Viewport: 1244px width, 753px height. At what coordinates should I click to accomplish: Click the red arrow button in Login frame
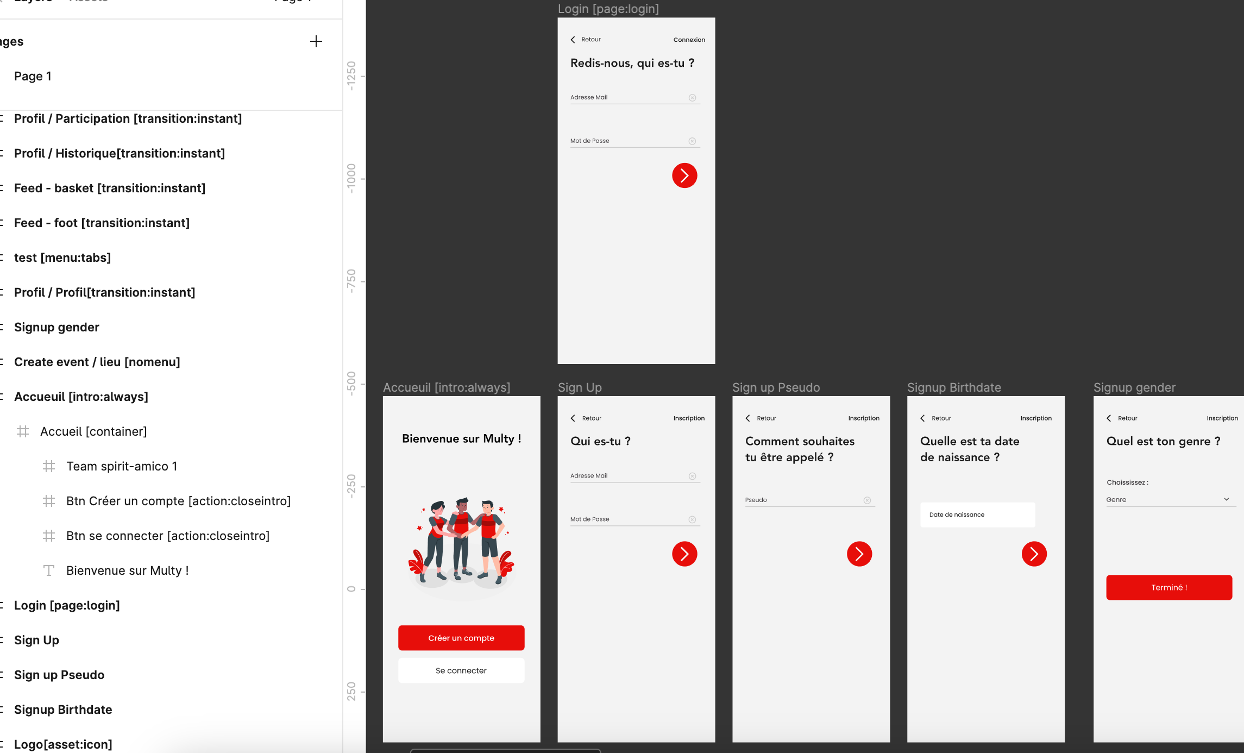[684, 175]
